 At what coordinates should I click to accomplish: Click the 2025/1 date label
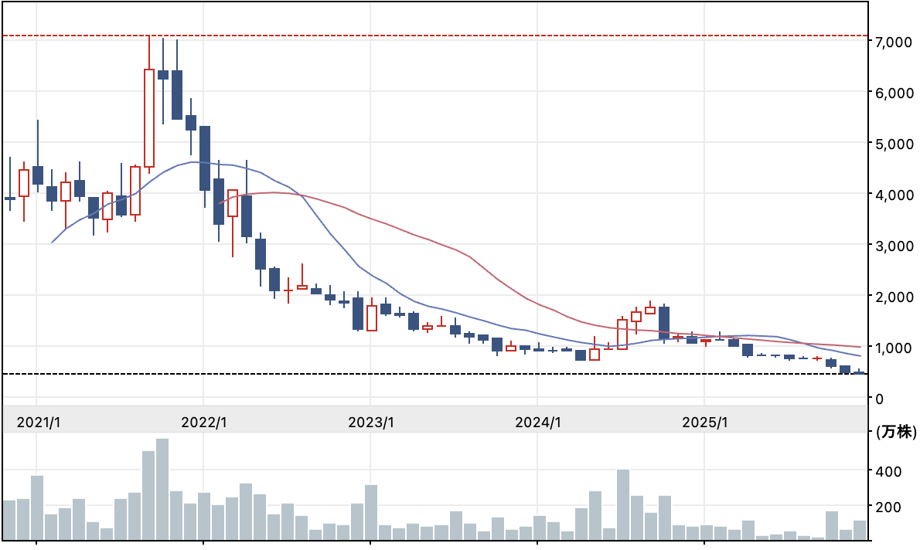coord(704,423)
